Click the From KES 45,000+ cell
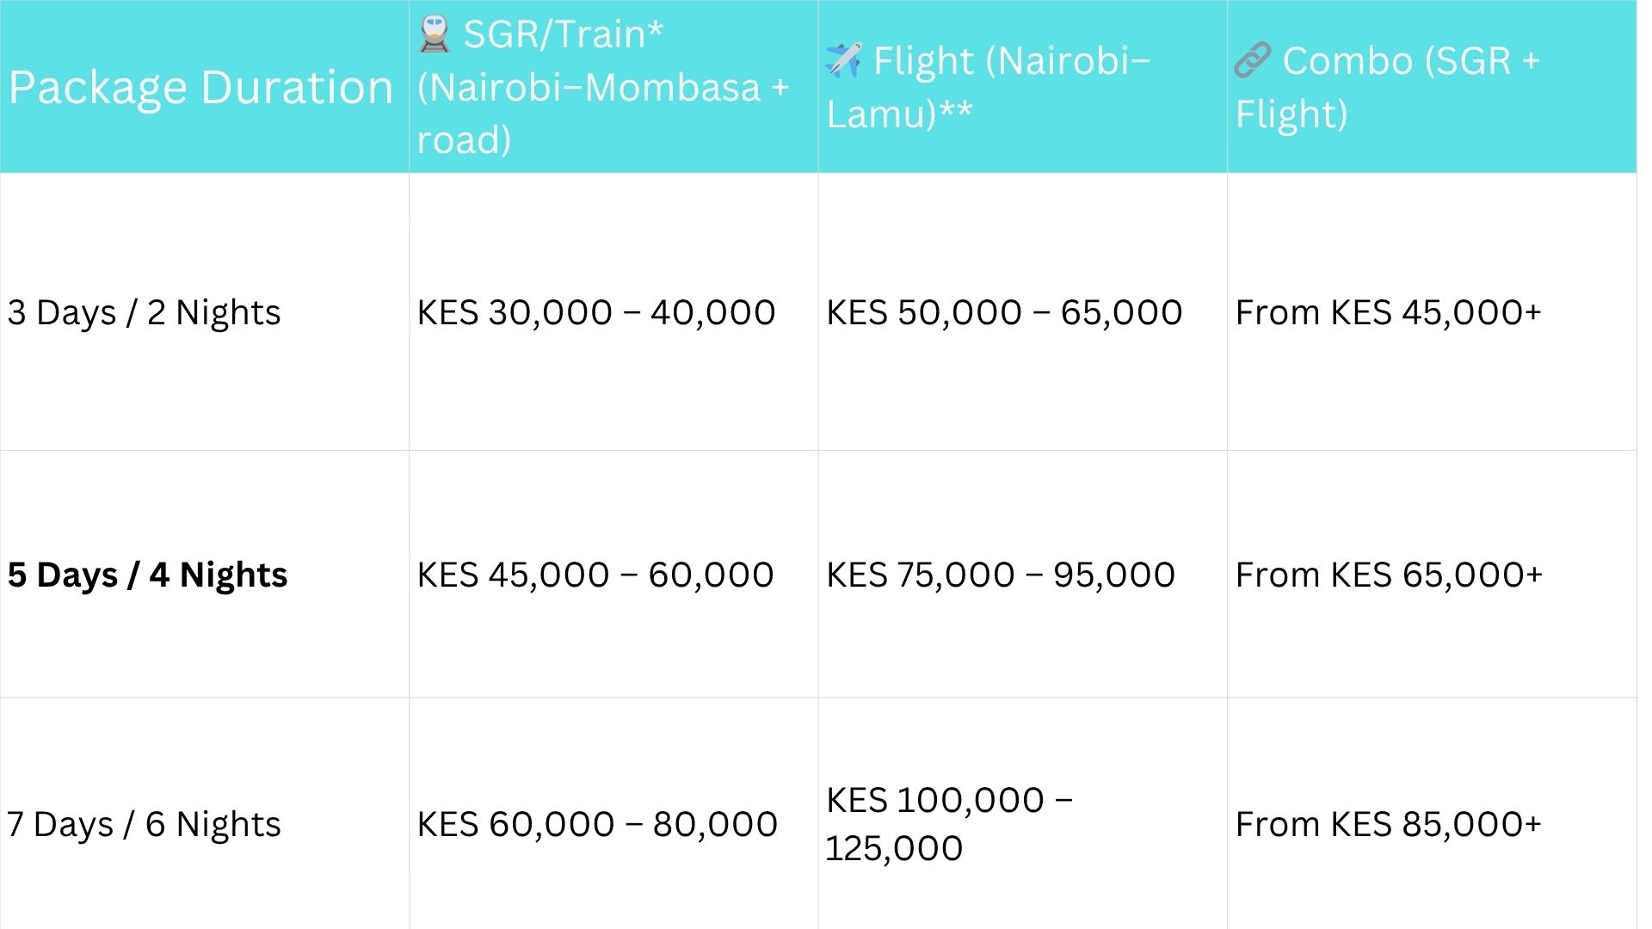Screen dimensions: 1652x929 [1388, 312]
